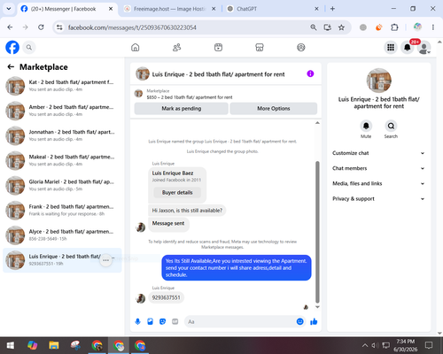
Task: View site information icon in address bar
Action: pyautogui.click(x=59, y=27)
